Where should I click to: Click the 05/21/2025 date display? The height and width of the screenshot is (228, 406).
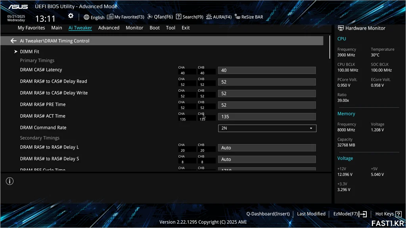click(x=16, y=16)
